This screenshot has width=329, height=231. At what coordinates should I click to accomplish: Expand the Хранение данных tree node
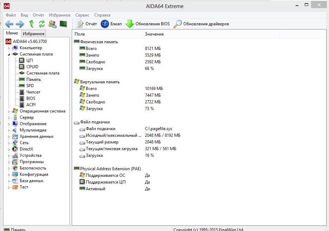tap(9, 137)
